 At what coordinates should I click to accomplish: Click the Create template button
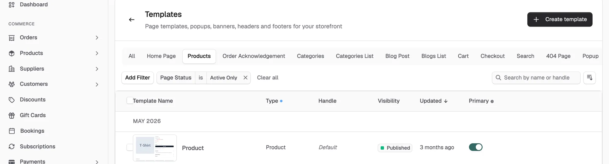point(560,19)
